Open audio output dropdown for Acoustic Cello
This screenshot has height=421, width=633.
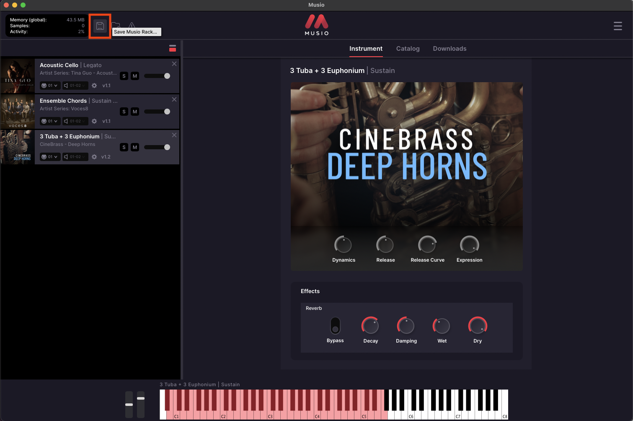(x=75, y=86)
